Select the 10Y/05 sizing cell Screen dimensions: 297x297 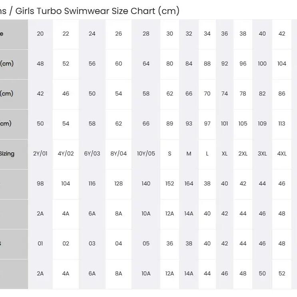146,154
